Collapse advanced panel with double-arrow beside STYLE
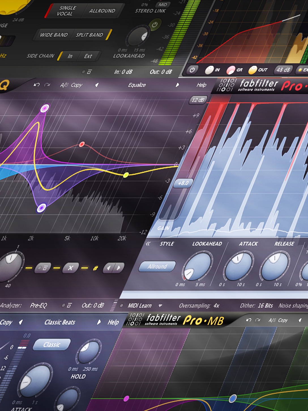The width and height of the screenshot is (308, 411). coord(148,243)
